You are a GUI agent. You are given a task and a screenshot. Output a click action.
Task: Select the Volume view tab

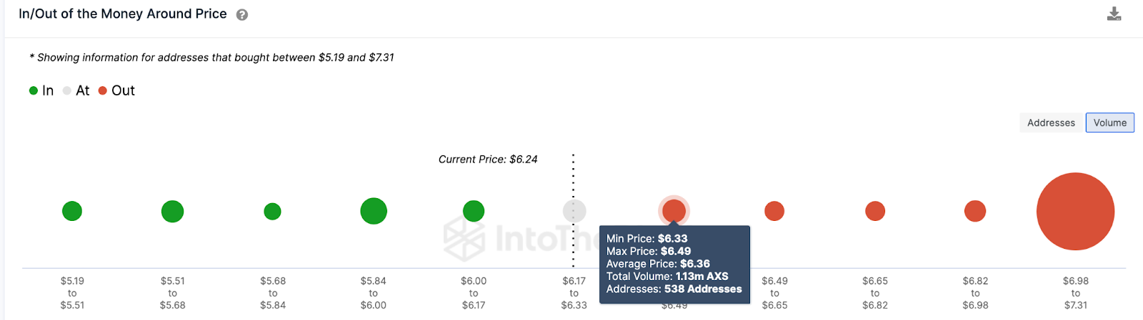(1109, 123)
